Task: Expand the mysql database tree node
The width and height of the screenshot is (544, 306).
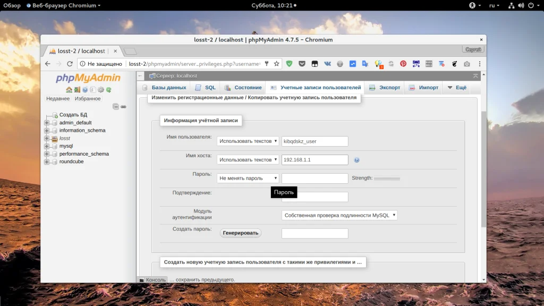Action: click(x=47, y=146)
